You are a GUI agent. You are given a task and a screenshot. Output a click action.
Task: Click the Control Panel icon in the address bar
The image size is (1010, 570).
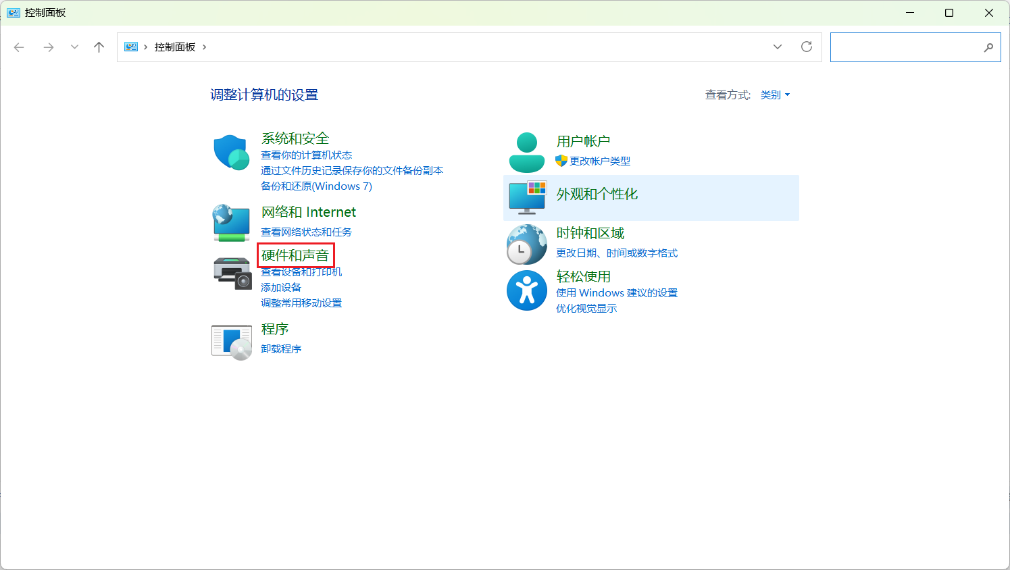(x=130, y=47)
